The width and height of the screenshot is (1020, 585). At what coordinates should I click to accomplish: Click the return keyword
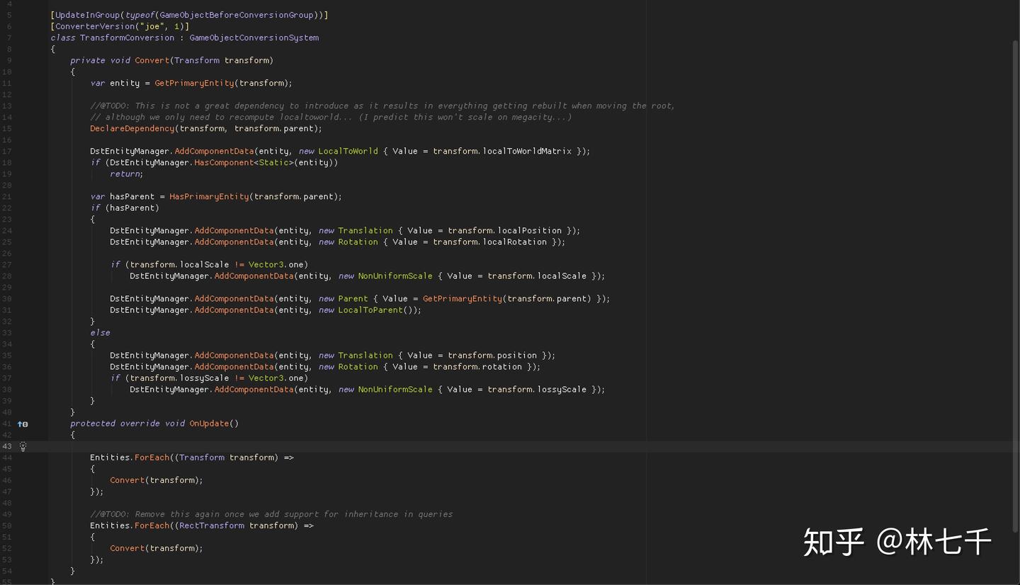(125, 174)
